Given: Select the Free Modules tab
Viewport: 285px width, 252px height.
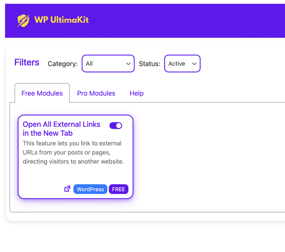Looking at the screenshot, I should 42,93.
